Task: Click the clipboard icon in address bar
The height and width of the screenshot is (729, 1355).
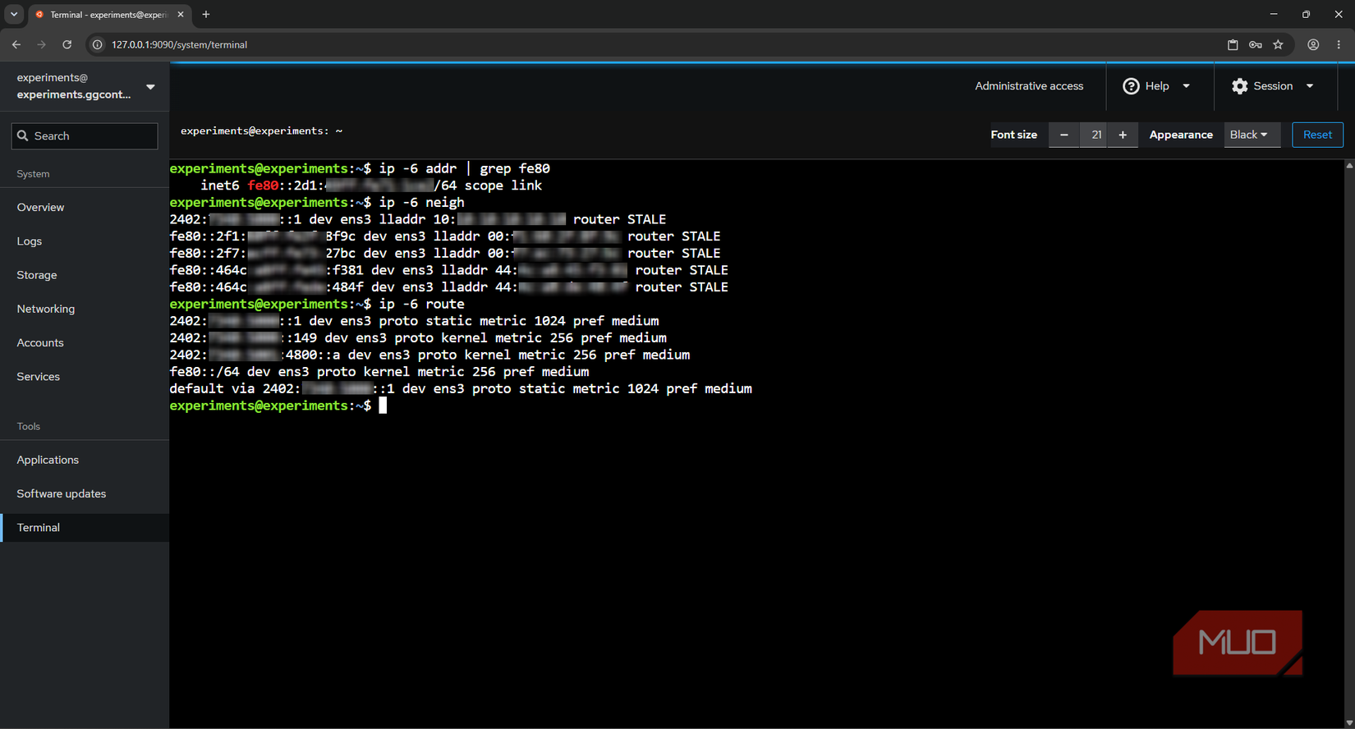Action: 1233,44
